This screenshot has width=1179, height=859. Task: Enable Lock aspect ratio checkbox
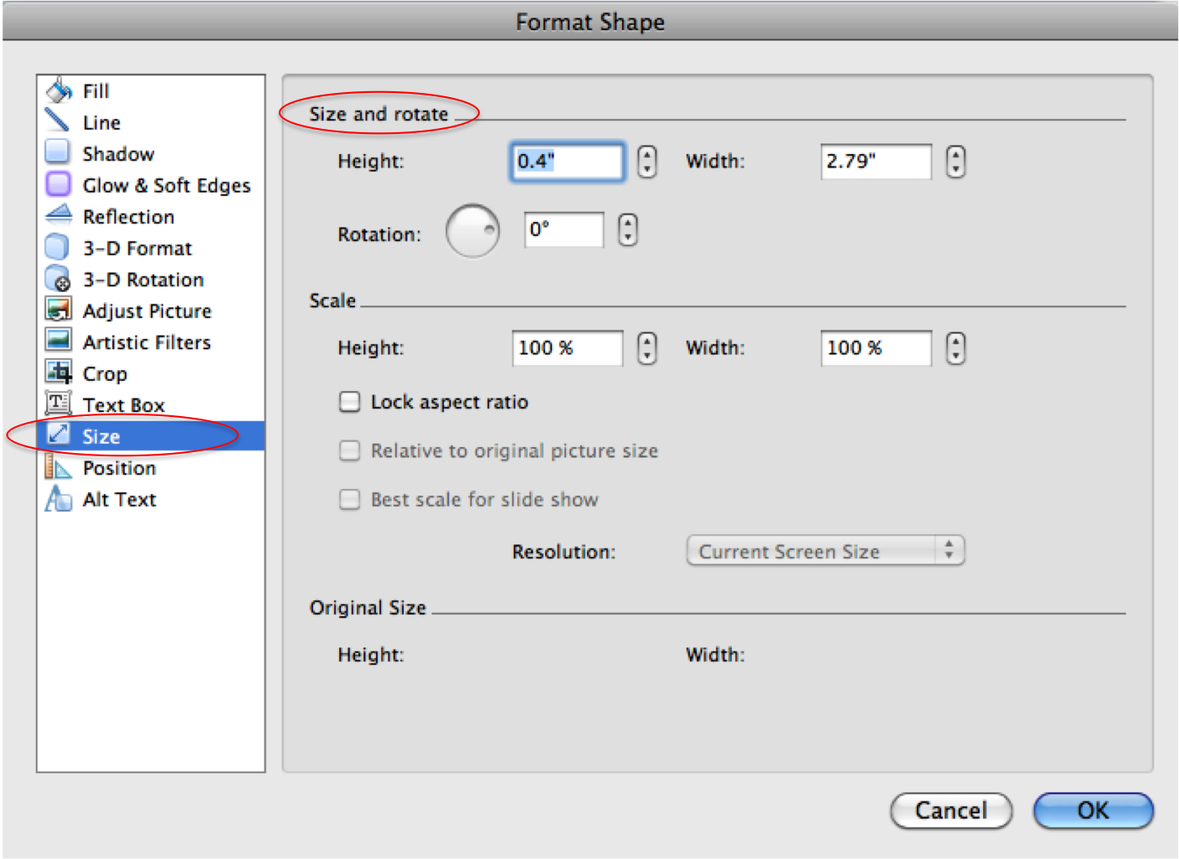[x=349, y=402]
